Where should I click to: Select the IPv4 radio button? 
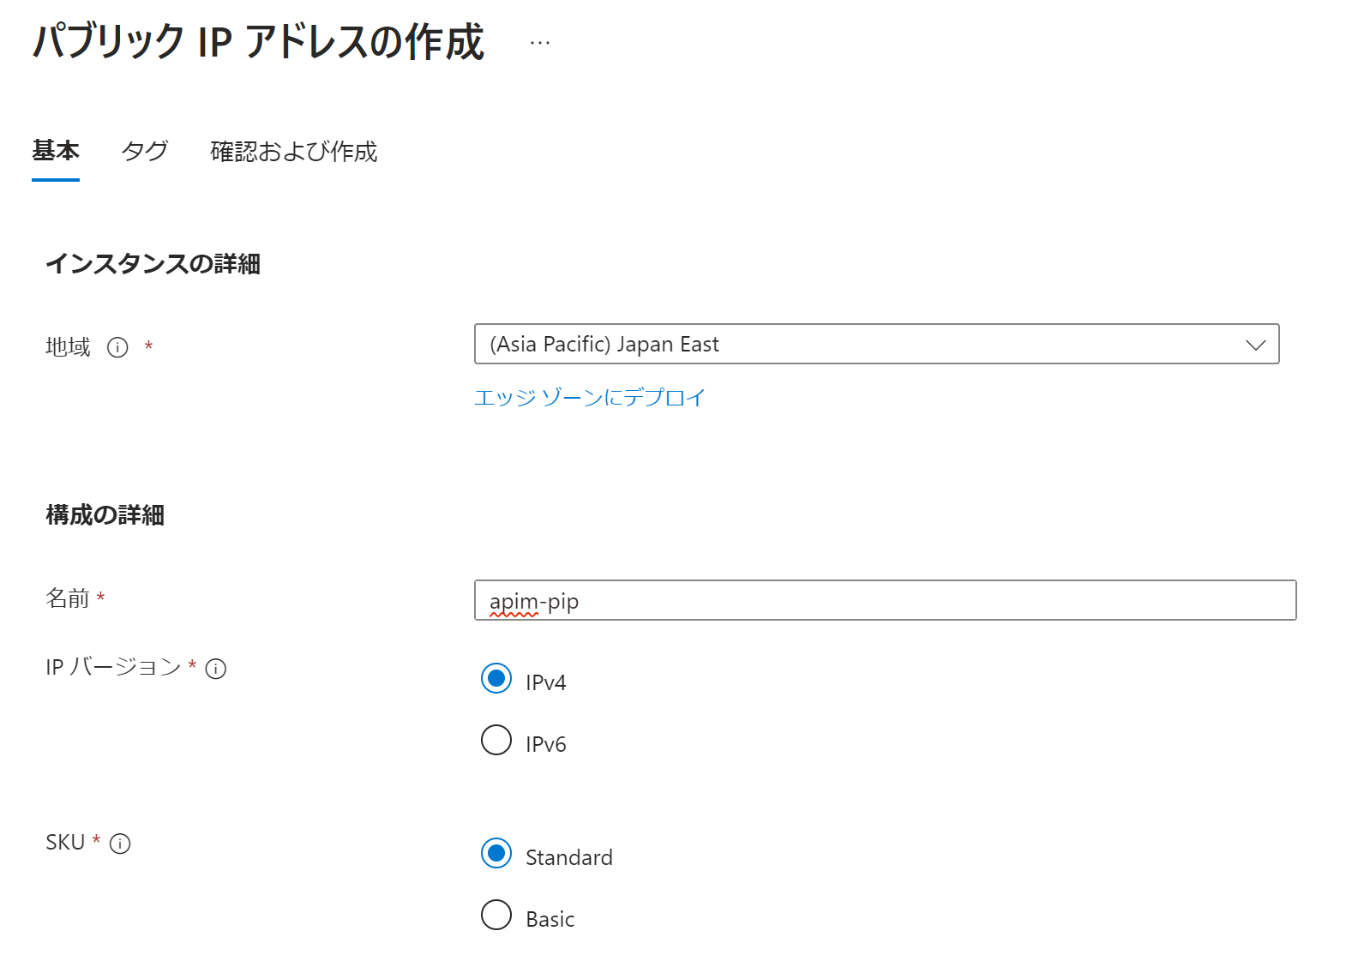496,679
